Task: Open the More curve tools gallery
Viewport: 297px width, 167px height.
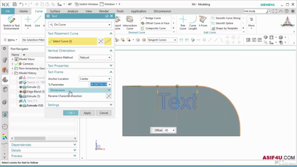Action: (x=252, y=23)
